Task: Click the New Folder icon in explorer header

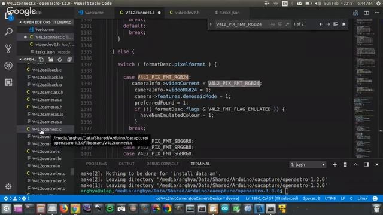Action: tap(50, 59)
